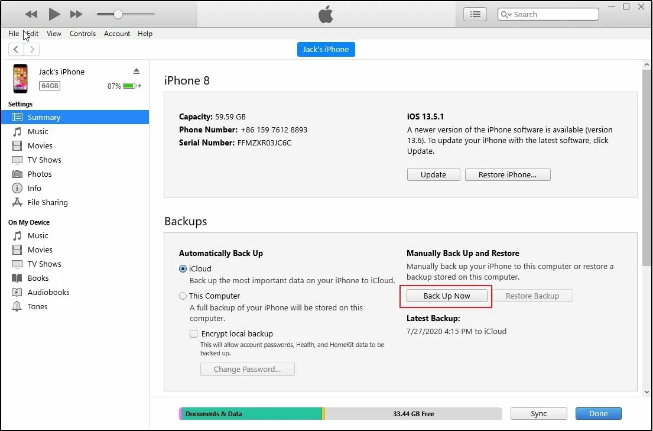Click the 64GB capacity badge

[x=50, y=86]
